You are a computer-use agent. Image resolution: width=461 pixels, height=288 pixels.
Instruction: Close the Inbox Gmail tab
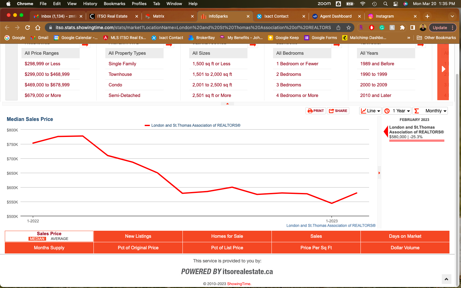point(81,16)
